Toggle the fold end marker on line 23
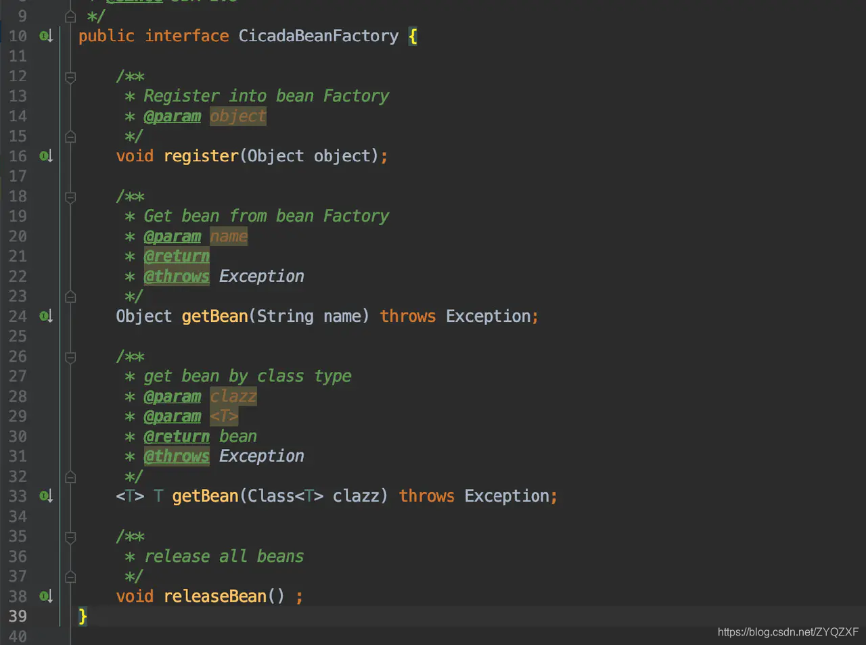866x645 pixels. click(x=70, y=297)
